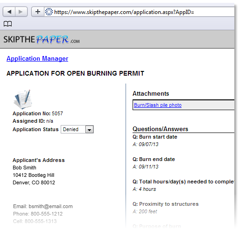Open the Application Manager link
This screenshot has height=238, width=239.
click(37, 58)
